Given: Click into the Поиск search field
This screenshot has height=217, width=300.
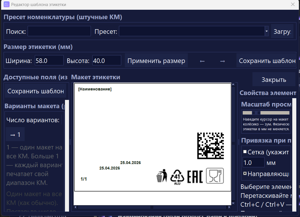Looking at the screenshot, I should point(59,31).
